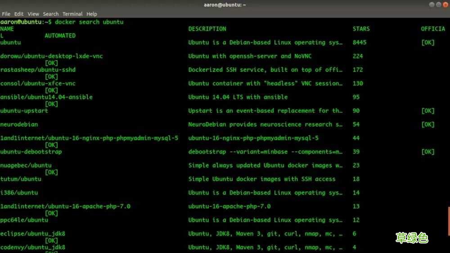Maximize the terminal window

click(x=438, y=4)
